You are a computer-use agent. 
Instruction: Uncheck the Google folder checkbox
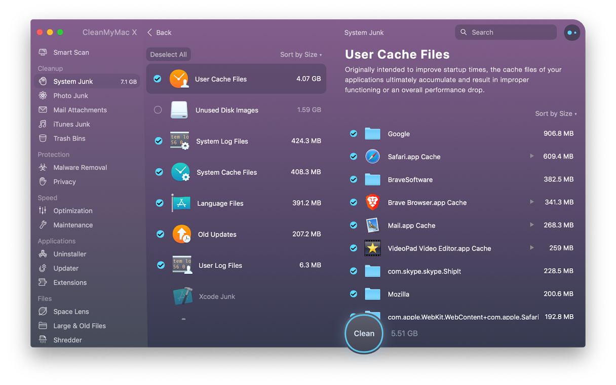[x=354, y=134]
